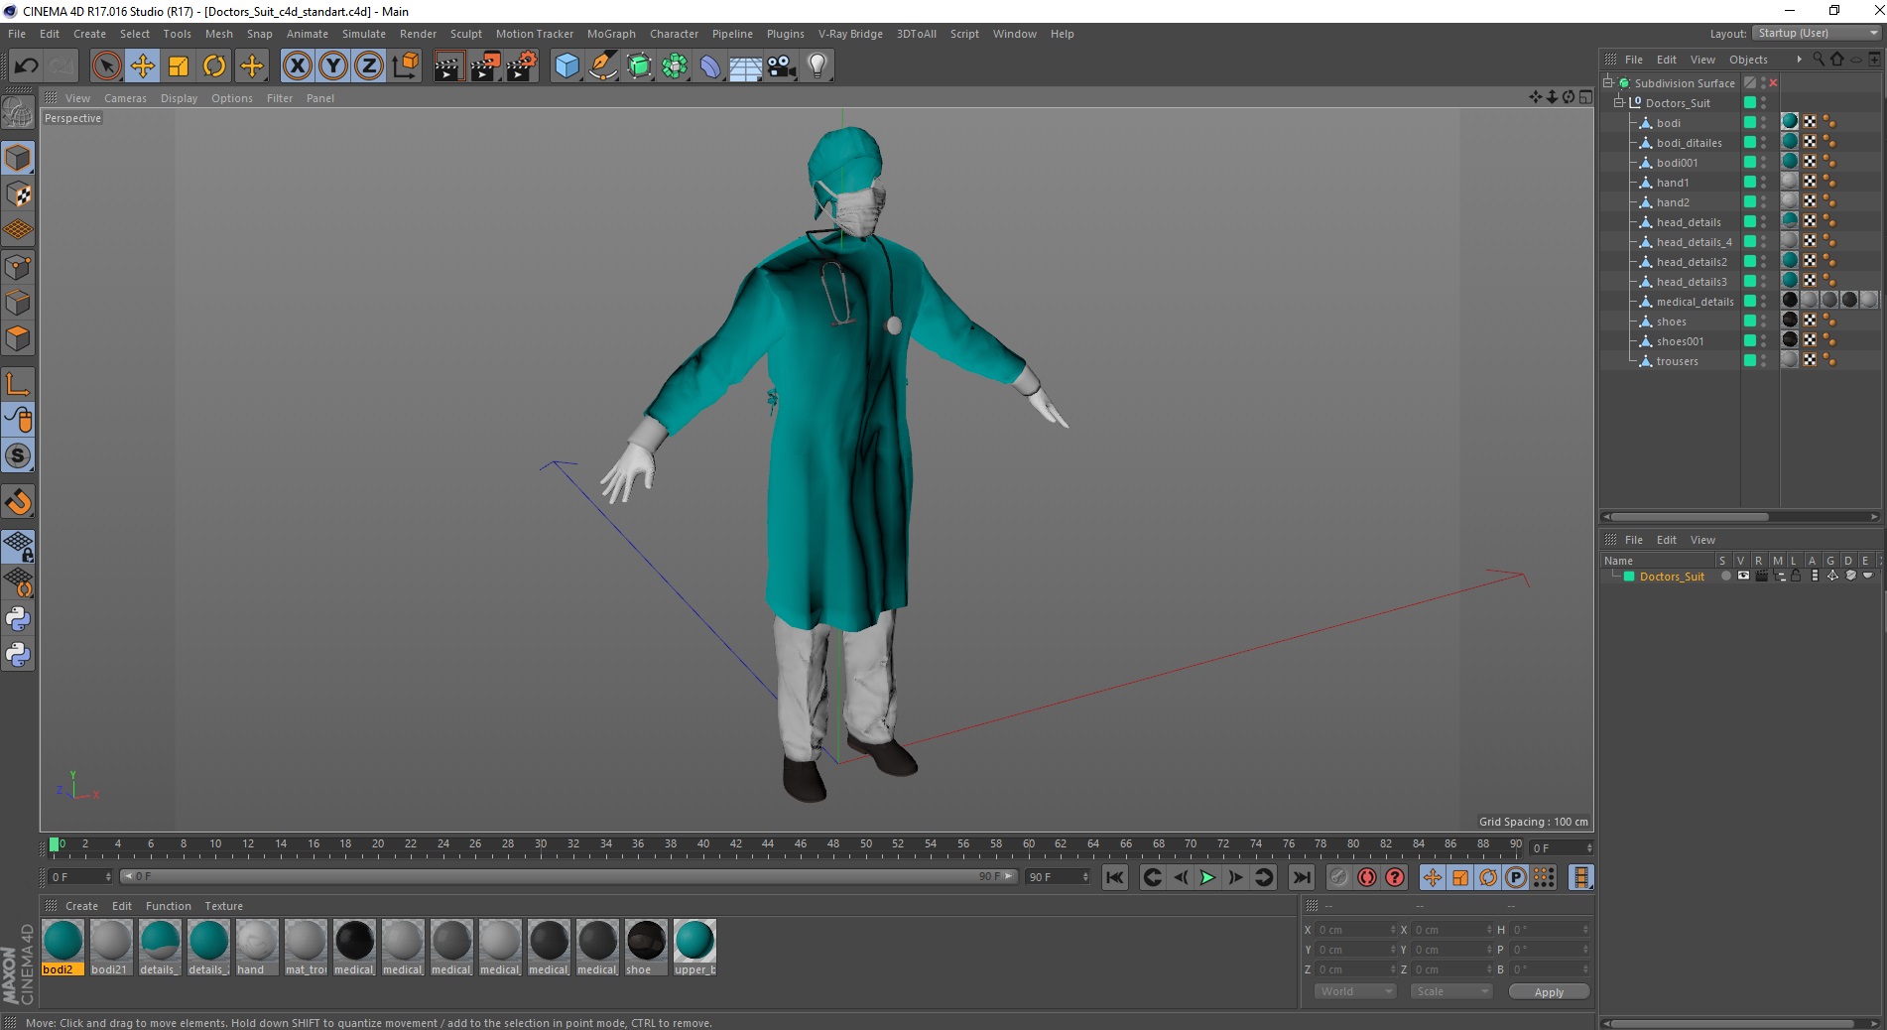This screenshot has width=1887, height=1030.
Task: Select the shoe material swatch
Action: point(646,948)
